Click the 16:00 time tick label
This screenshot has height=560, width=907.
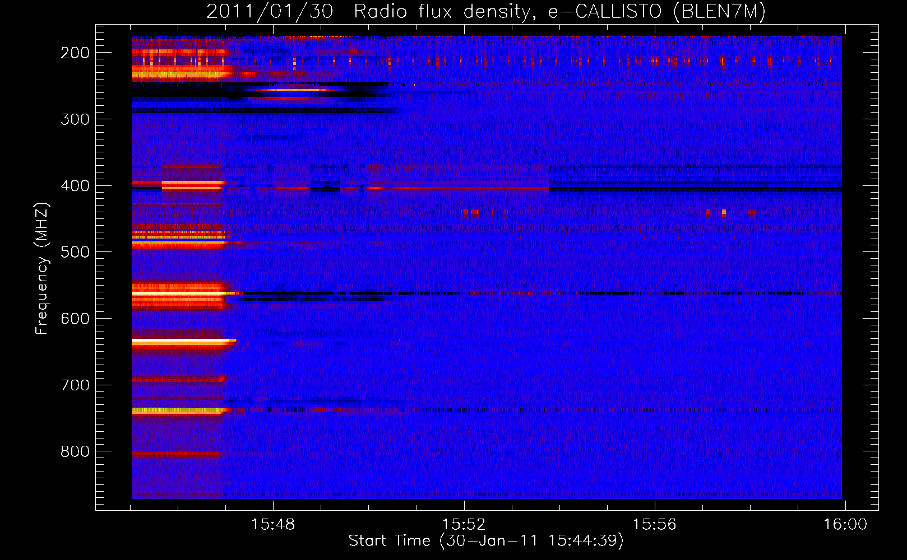(845, 524)
